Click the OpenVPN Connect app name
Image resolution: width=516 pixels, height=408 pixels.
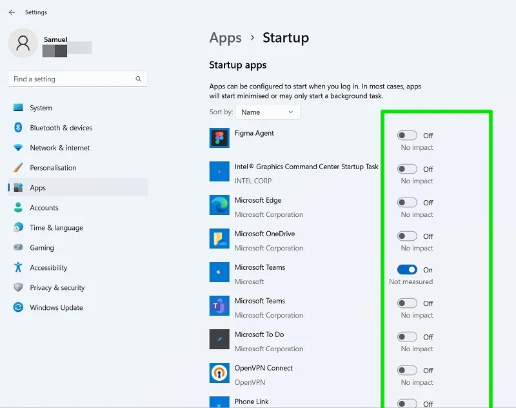[x=264, y=368]
